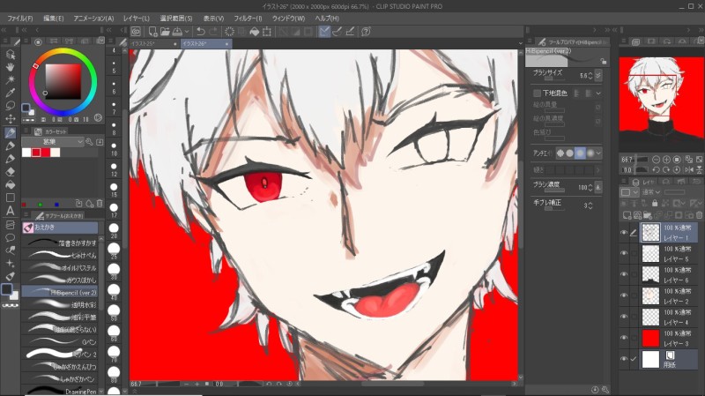Select the Text tool
The height and width of the screenshot is (396, 705).
pyautogui.click(x=10, y=211)
